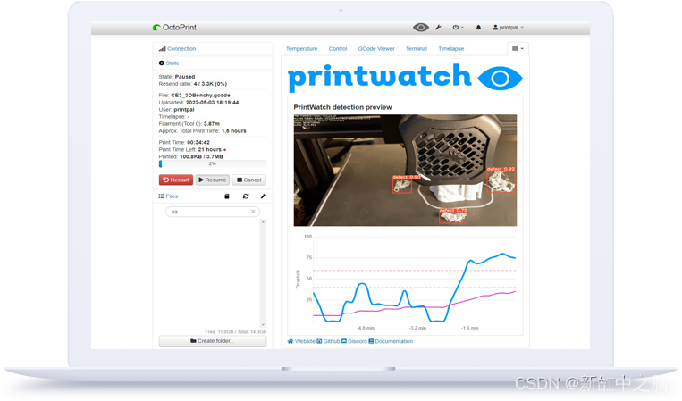Click the printwatch logo banner
Viewport: 682px width, 401px height.
point(406,78)
